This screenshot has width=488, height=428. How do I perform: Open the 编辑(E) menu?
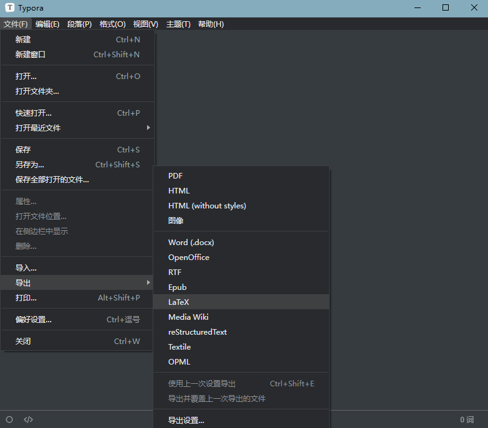coord(47,24)
